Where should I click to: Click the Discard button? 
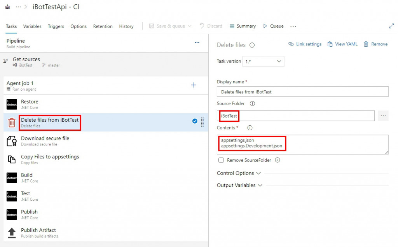[x=211, y=26]
